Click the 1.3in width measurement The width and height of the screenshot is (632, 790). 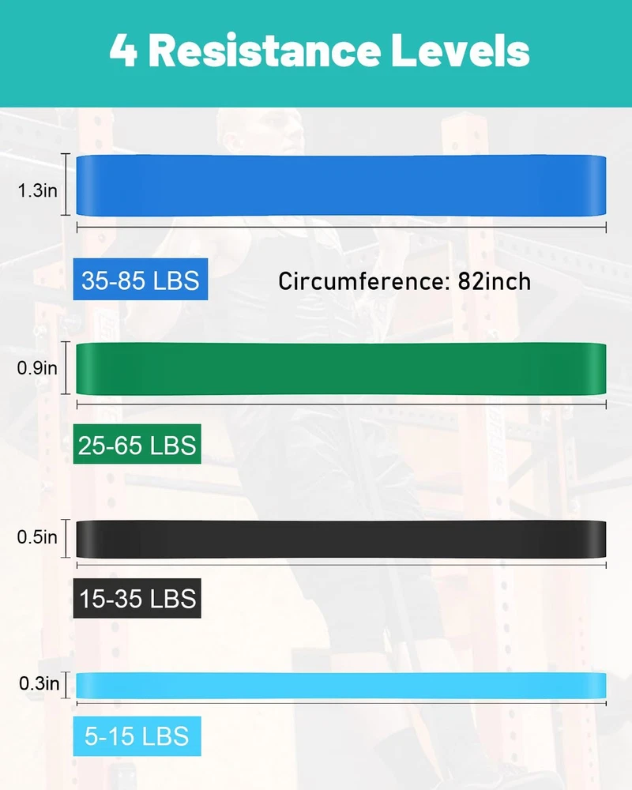(37, 190)
